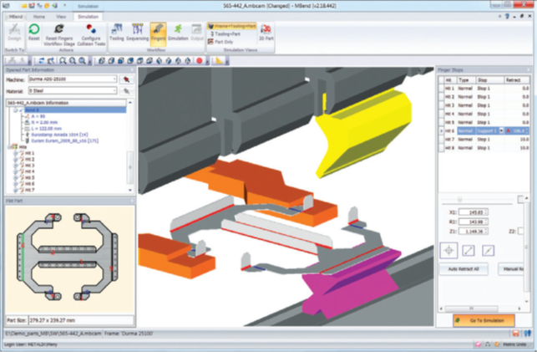Open the View ribbon tab
The width and height of the screenshot is (537, 352).
click(61, 16)
